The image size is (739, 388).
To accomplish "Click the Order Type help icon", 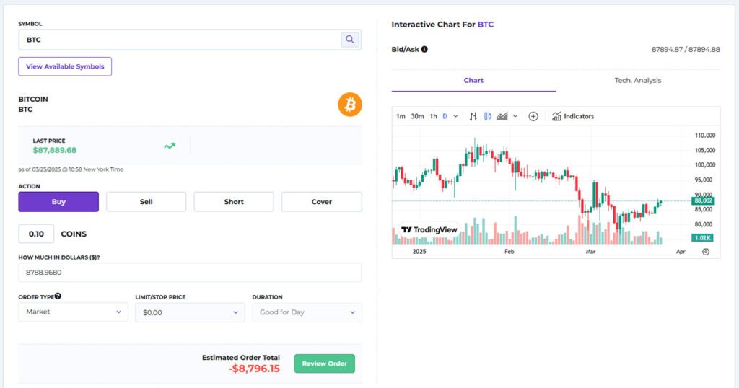I will coord(58,296).
